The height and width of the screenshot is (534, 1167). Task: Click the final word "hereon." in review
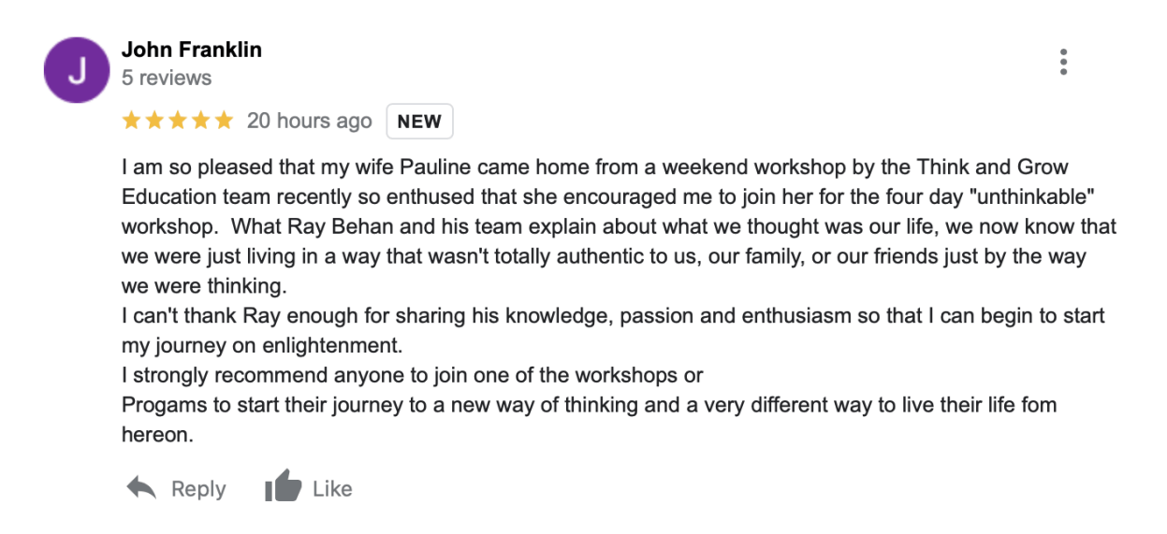click(157, 435)
